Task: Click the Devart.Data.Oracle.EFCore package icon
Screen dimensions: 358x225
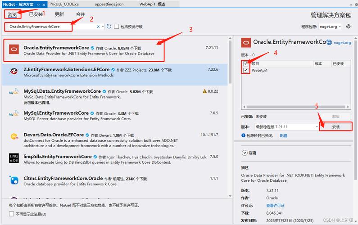Action: [14, 136]
